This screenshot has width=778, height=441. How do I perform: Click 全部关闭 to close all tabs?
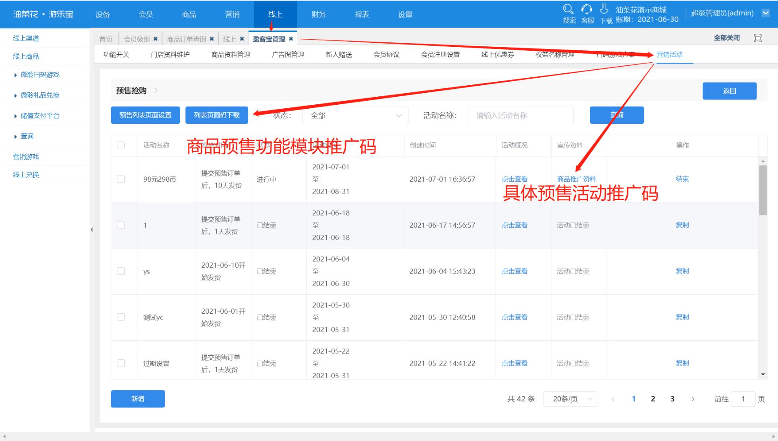click(727, 38)
